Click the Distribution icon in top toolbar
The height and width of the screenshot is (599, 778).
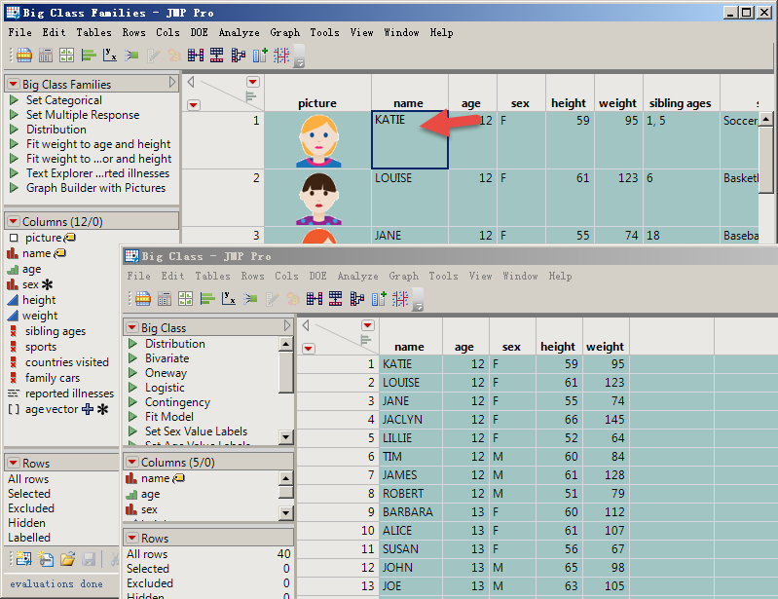89,56
